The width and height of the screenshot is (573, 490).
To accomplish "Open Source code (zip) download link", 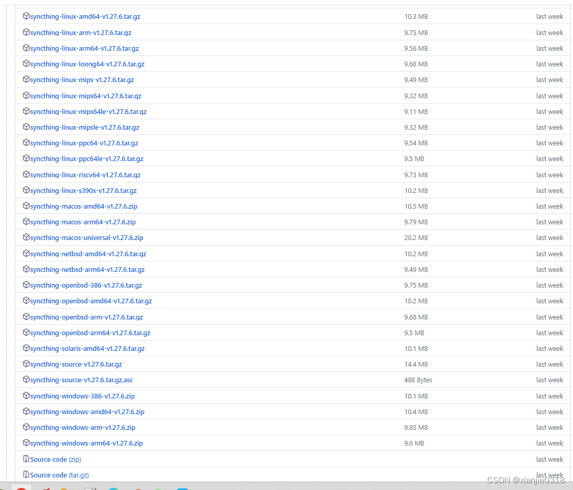I will coord(55,459).
